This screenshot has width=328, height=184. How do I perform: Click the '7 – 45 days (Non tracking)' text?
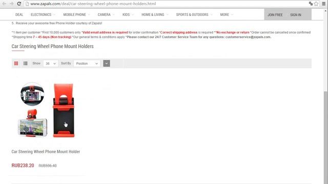tap(52, 37)
